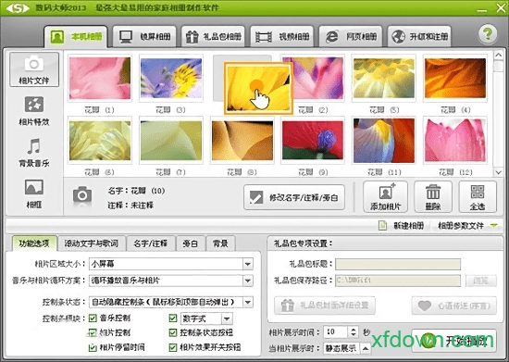Open 背景 tab
The image size is (509, 362).
click(x=220, y=243)
